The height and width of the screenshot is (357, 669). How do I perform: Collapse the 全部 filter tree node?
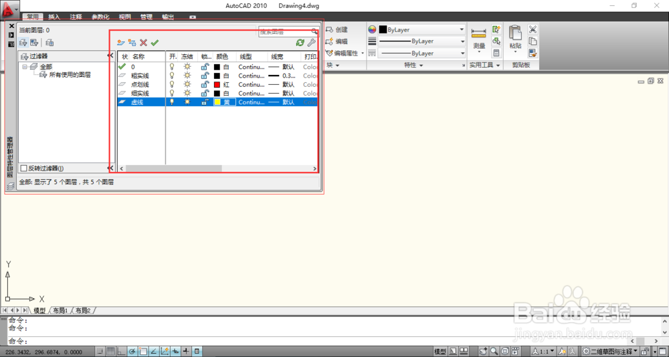[25, 67]
